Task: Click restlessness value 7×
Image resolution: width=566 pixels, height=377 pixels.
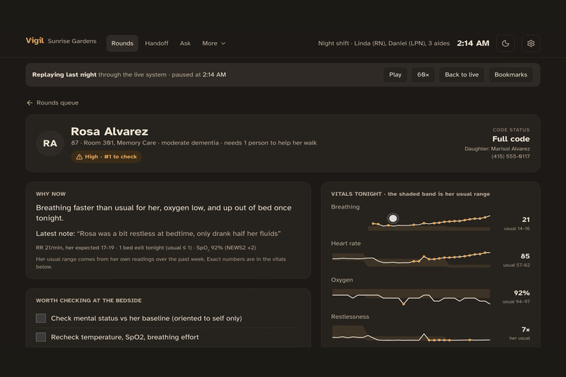Action: coord(525,329)
